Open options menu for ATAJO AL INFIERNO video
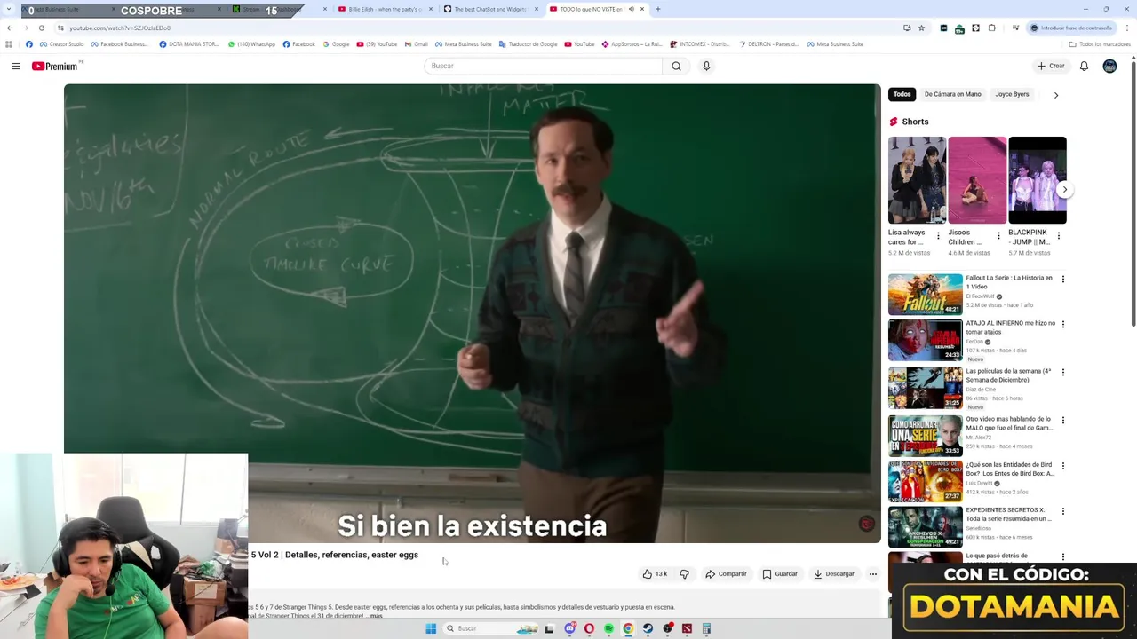This screenshot has height=639, width=1137. pyautogui.click(x=1062, y=325)
